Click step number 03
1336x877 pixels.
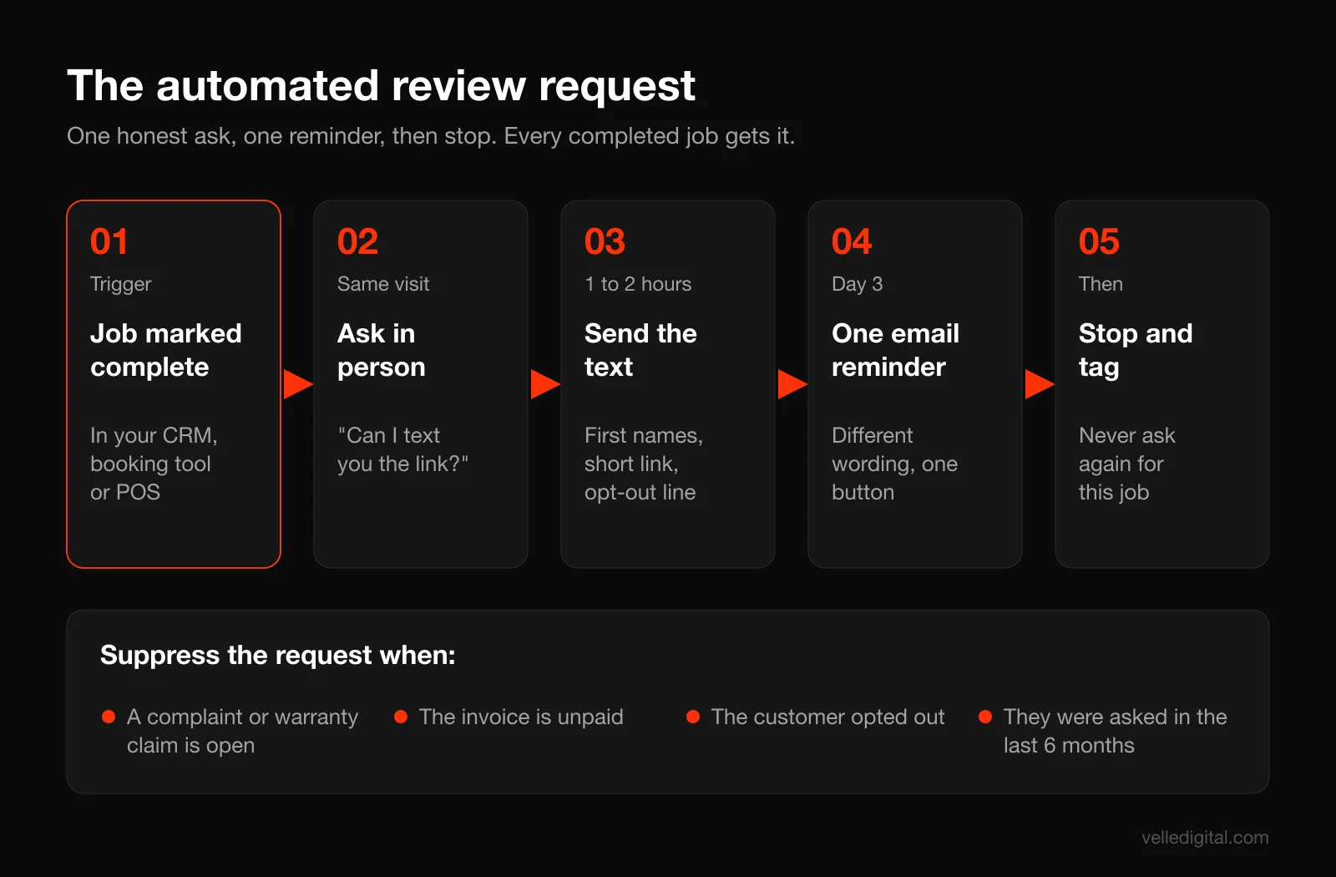605,242
